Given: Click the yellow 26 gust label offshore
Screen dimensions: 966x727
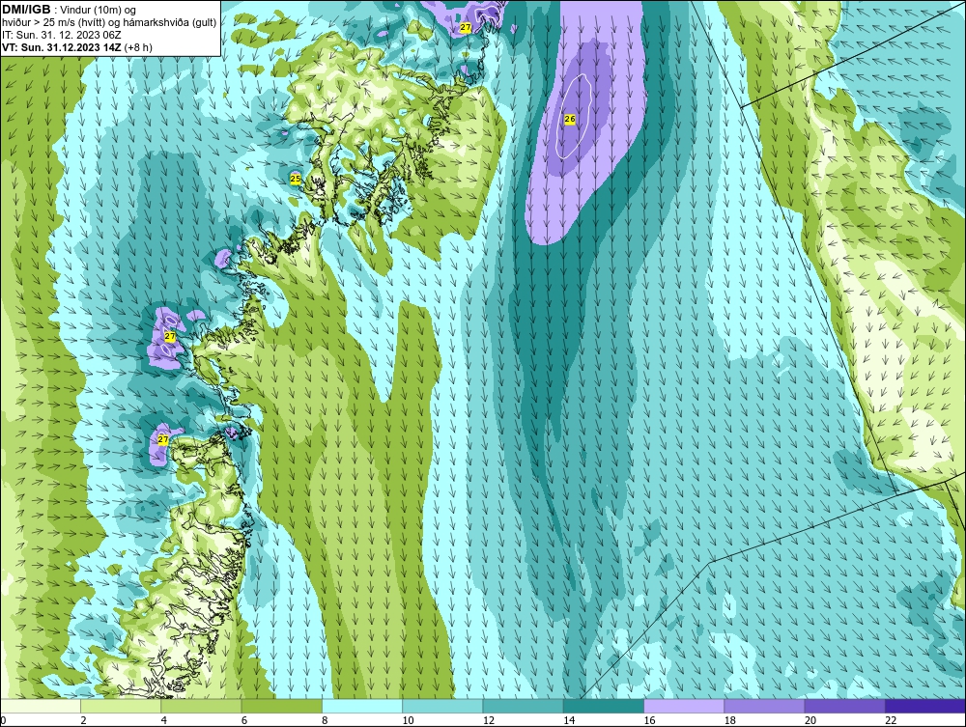Looking at the screenshot, I should click(x=570, y=120).
